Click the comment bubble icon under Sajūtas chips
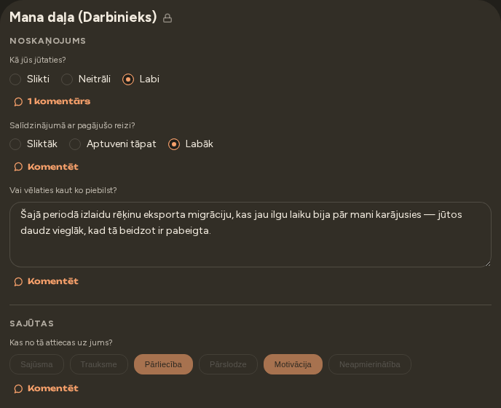 pyautogui.click(x=18, y=388)
